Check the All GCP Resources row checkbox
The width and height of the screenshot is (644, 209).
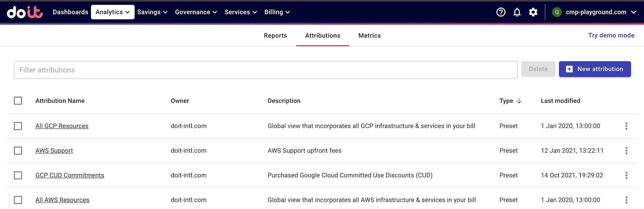click(x=18, y=126)
